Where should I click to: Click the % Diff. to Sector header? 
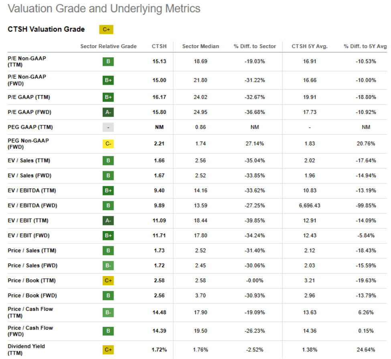pyautogui.click(x=255, y=47)
